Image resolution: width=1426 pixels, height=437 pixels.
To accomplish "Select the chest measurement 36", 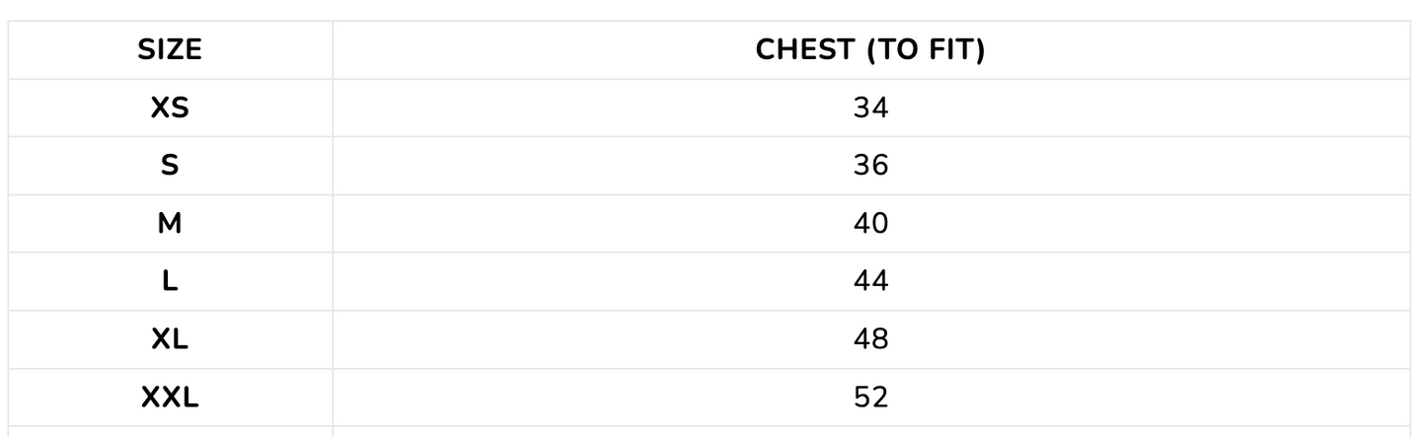I will pos(870,166).
